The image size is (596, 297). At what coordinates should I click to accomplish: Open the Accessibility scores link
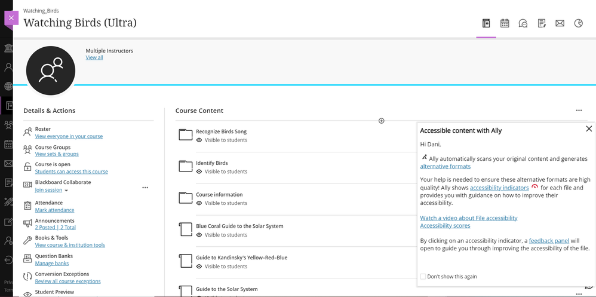point(445,225)
